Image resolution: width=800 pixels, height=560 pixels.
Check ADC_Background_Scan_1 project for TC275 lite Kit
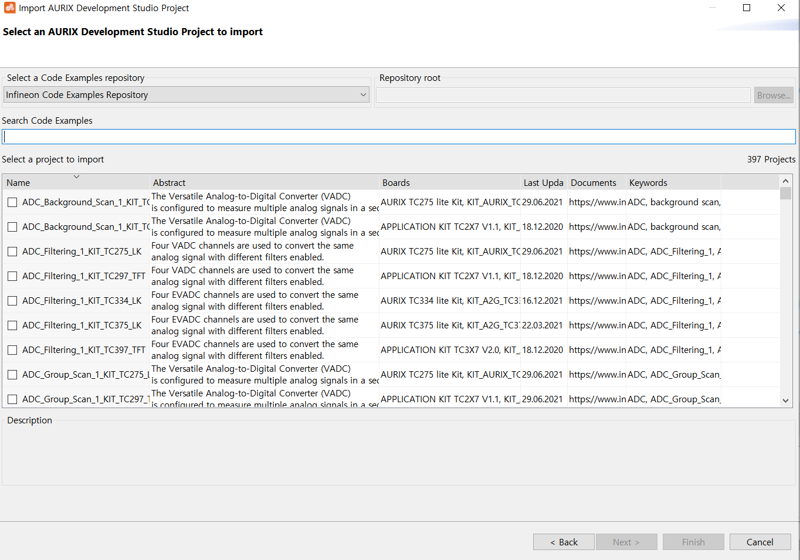pos(12,202)
